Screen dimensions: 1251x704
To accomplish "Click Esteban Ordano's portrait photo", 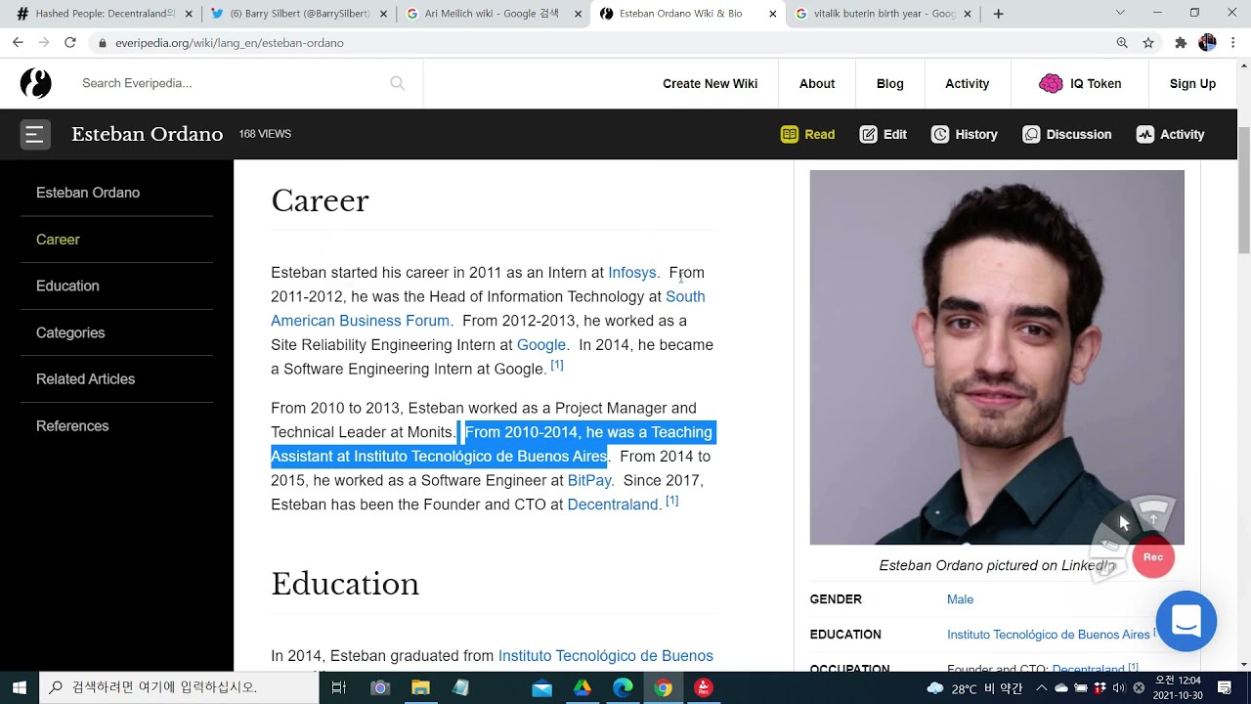I will (x=997, y=357).
